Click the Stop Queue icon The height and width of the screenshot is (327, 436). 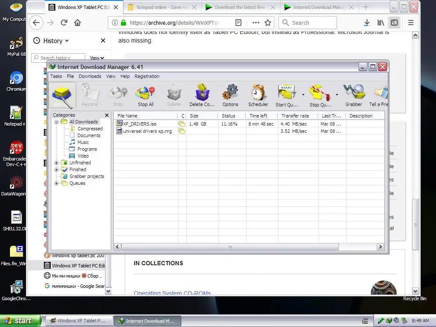[320, 96]
